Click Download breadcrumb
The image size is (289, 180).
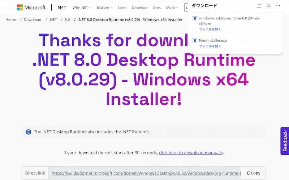pos(33,20)
